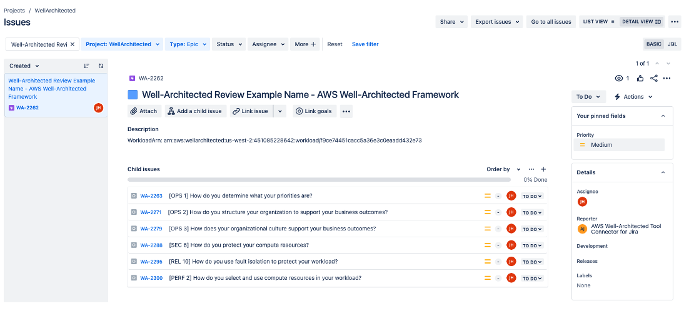694x316 pixels.
Task: Click Reset filters
Action: 334,44
